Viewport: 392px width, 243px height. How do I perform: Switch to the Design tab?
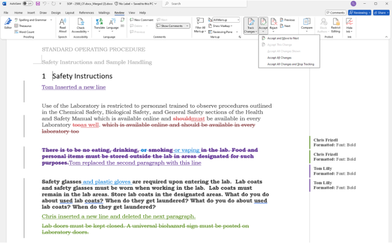tap(56, 13)
